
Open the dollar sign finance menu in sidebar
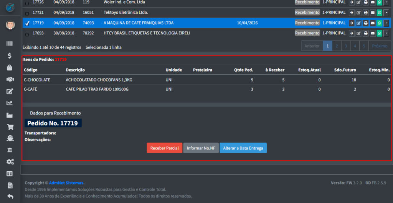coord(10,56)
